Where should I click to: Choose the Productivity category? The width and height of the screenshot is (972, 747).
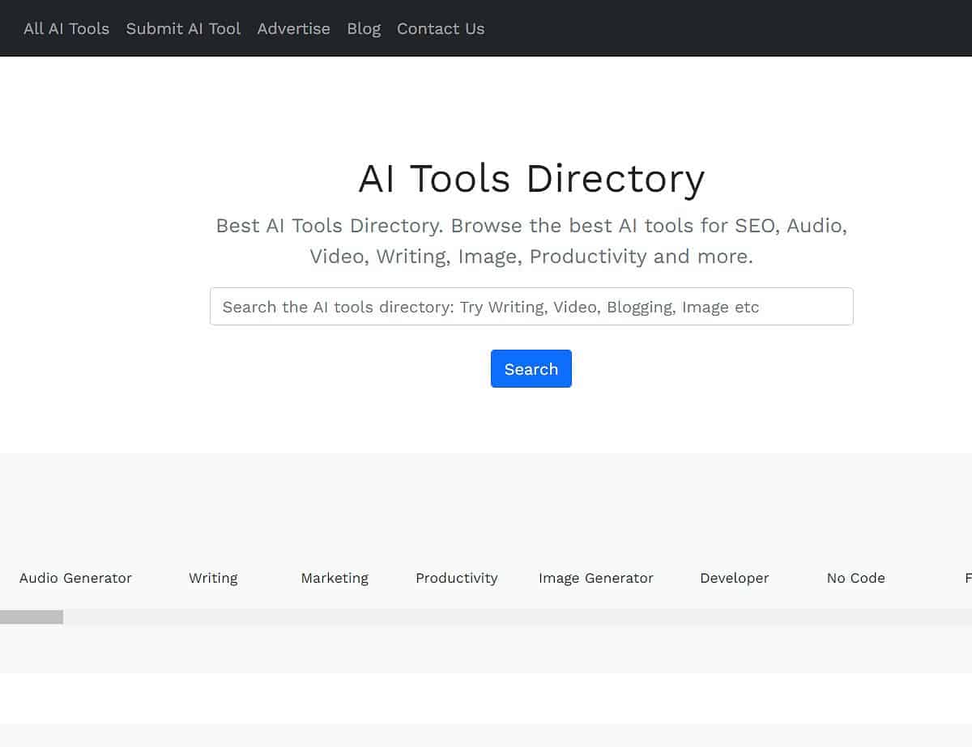456,578
